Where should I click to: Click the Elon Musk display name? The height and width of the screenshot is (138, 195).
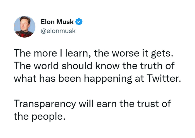(x=57, y=21)
